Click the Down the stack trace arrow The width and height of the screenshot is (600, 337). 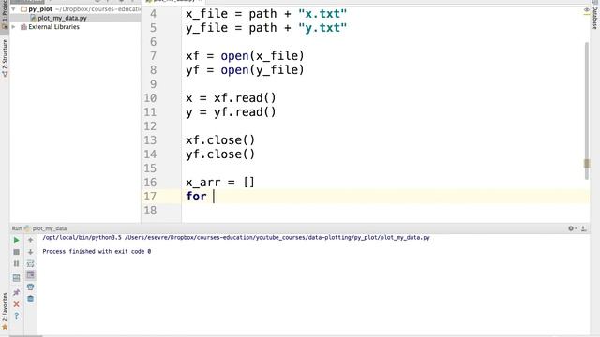click(31, 252)
